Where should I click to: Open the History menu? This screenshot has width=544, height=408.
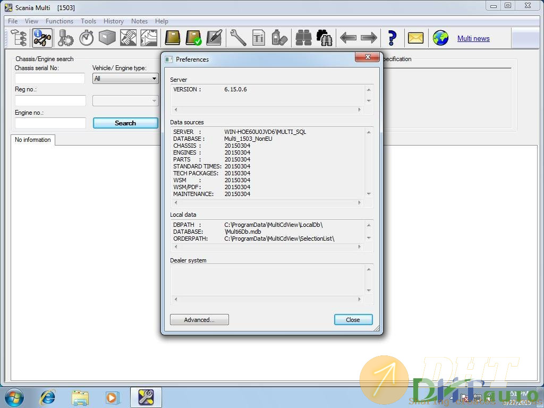(x=114, y=21)
